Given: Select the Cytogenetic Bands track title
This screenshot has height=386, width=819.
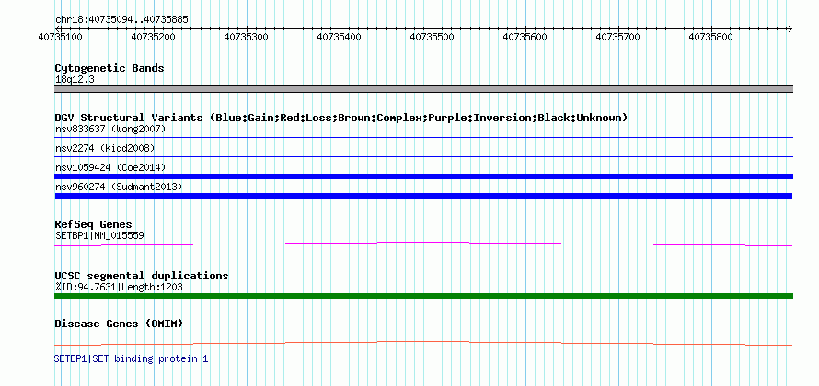Looking at the screenshot, I should (x=110, y=68).
